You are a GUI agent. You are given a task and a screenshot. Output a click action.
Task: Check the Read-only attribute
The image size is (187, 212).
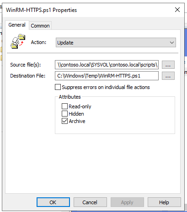click(x=64, y=106)
